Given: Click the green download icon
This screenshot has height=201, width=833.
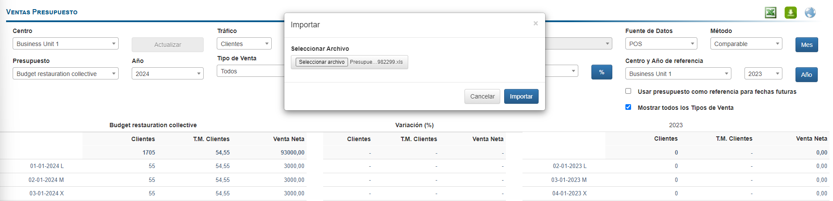Looking at the screenshot, I should tap(791, 13).
